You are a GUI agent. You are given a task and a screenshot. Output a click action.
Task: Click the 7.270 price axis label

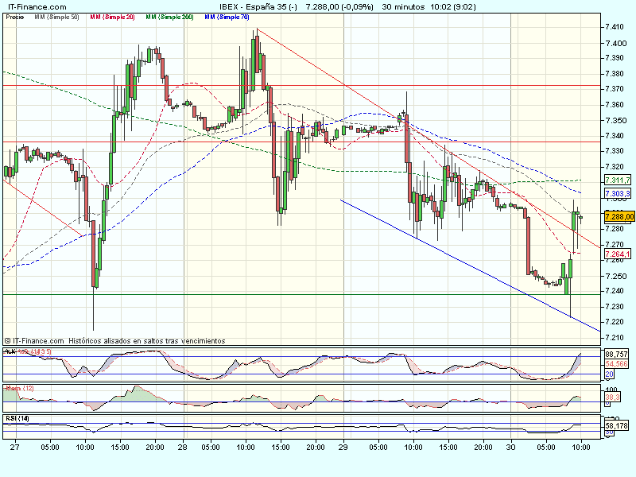(614, 245)
